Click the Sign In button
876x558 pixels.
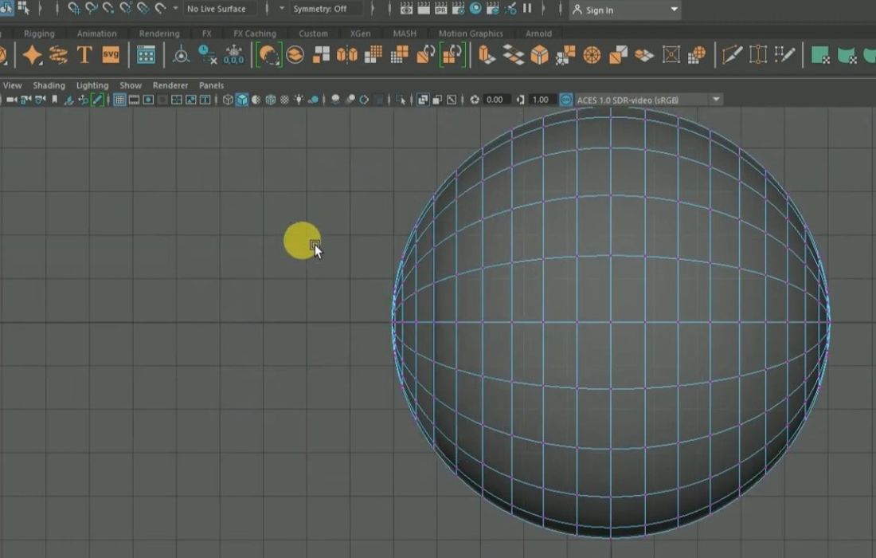point(597,10)
